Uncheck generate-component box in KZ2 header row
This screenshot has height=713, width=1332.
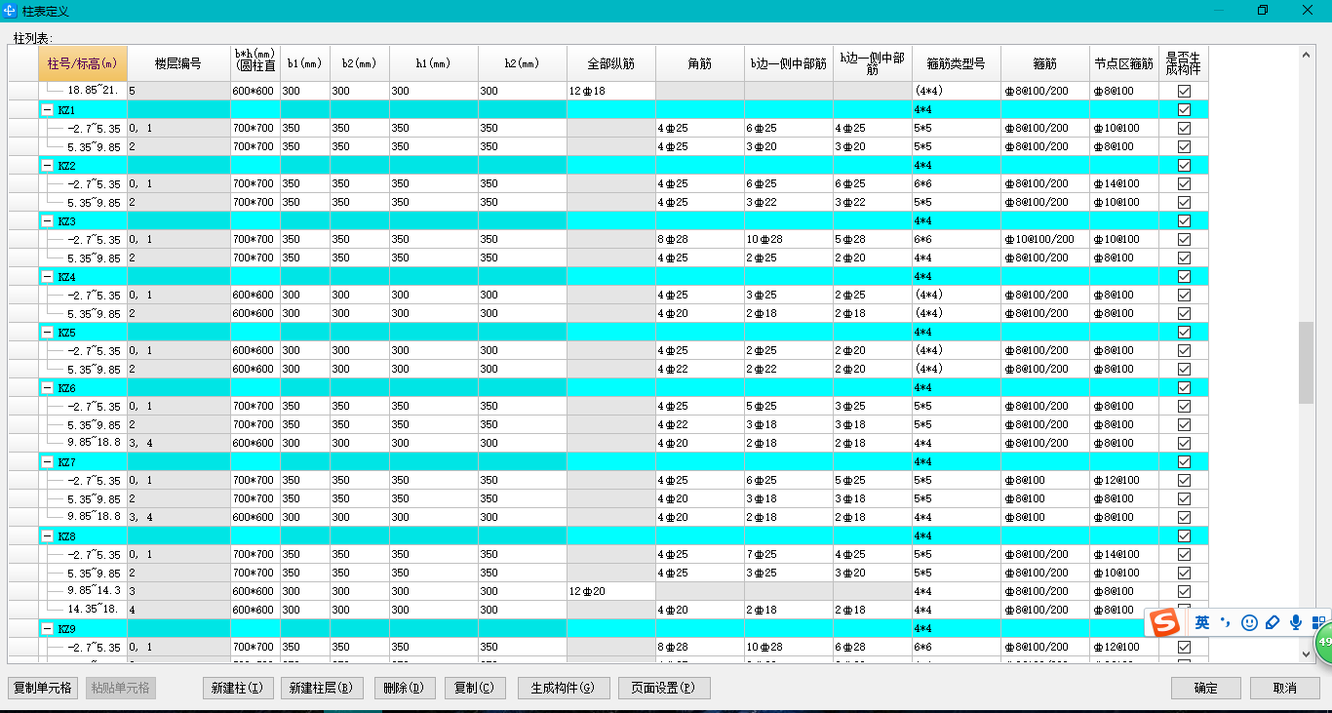click(x=1184, y=166)
